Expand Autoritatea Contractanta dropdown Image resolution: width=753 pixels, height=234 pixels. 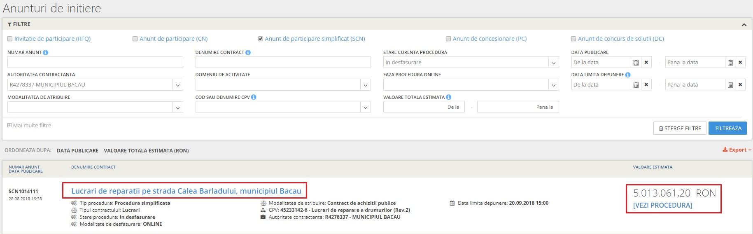coord(178,85)
